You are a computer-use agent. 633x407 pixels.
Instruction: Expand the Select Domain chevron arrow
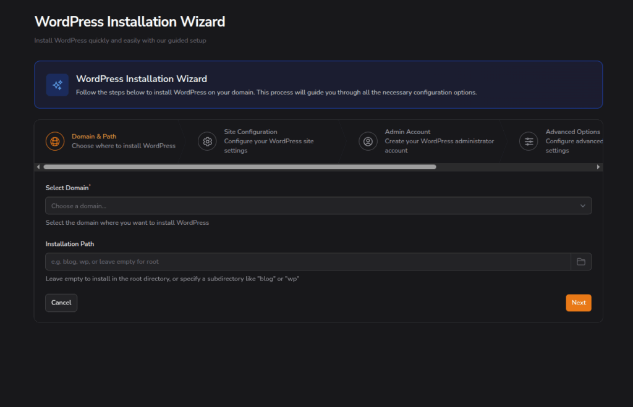coord(582,206)
